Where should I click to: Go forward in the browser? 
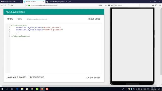[x=5, y=5]
